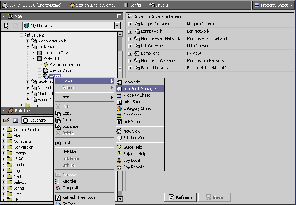
Task: Select Paste from the context menu
Action: (x=67, y=120)
